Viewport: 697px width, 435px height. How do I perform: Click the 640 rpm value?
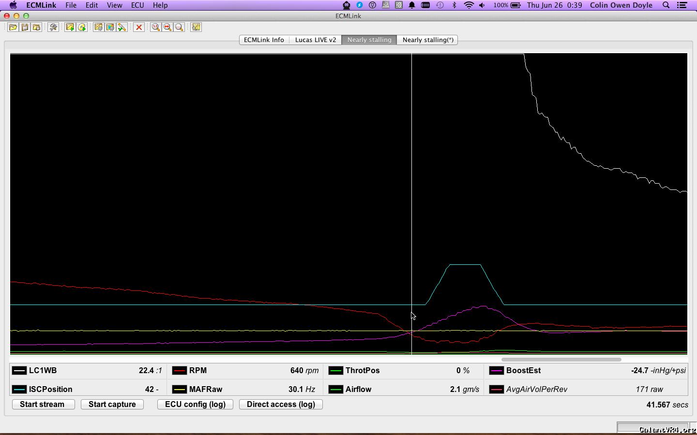304,371
